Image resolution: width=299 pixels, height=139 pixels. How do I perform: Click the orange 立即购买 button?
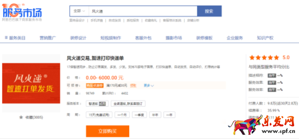point(108,131)
